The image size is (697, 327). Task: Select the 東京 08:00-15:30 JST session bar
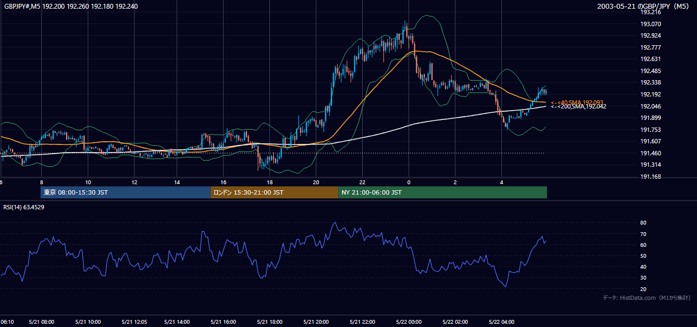pos(125,192)
